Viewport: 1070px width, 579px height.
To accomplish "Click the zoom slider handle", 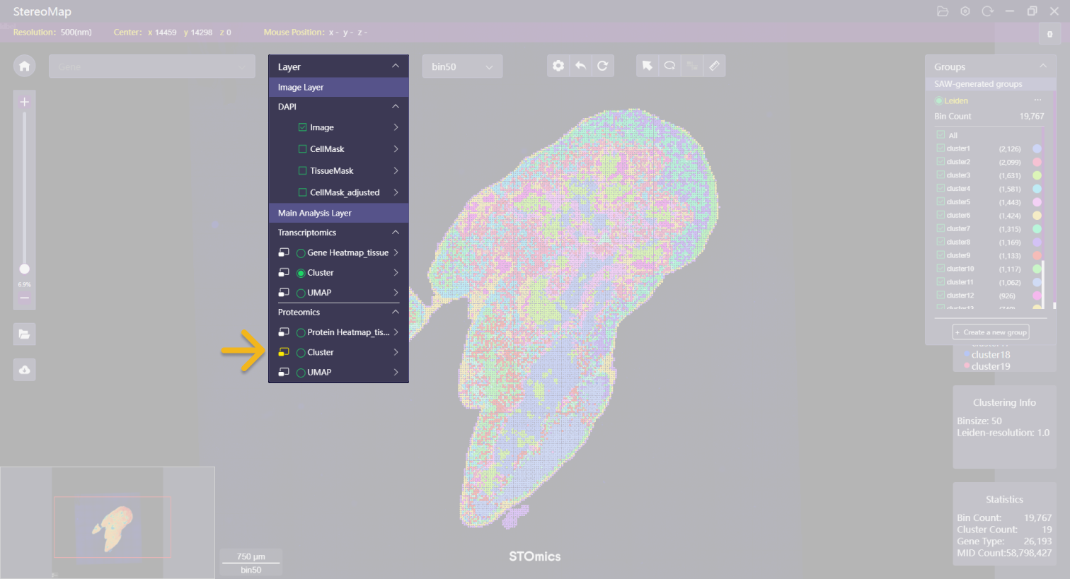I will pyautogui.click(x=25, y=269).
